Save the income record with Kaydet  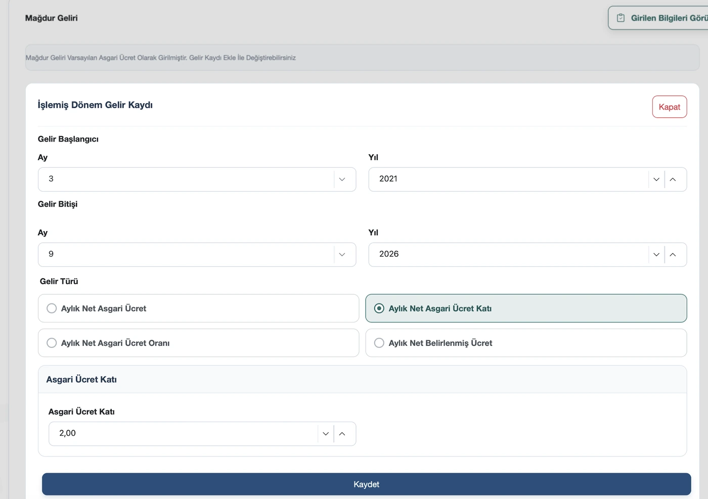[366, 484]
